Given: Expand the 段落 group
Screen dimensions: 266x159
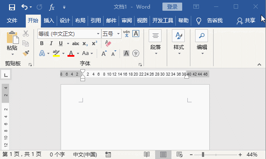Looking at the screenshot, I should pos(156,43).
